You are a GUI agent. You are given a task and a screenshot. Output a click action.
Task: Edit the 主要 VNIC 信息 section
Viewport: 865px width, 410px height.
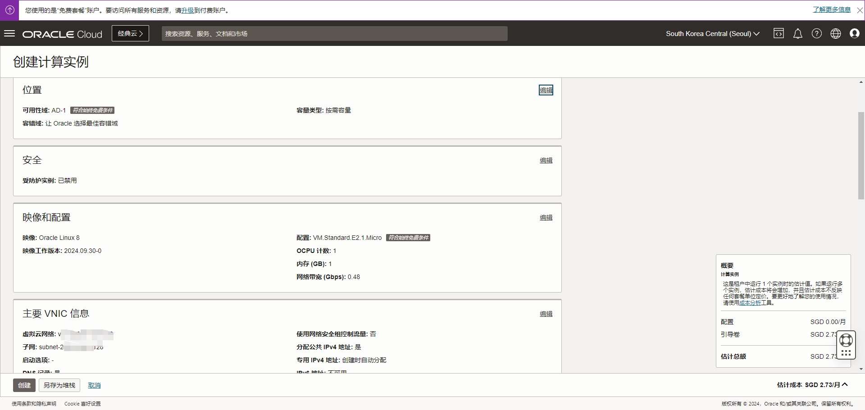[546, 314]
